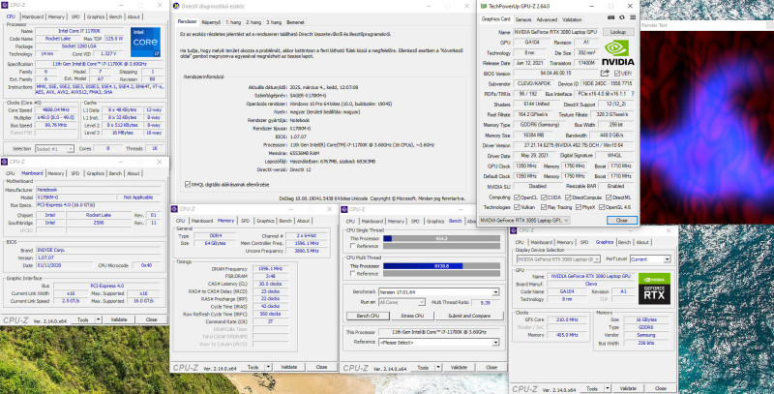Open SPD tab in CPU-Z Memory window
Screen dimensions: 774x394
point(245,221)
